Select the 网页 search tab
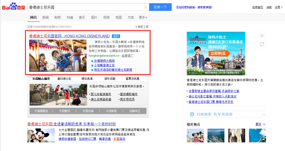 (34, 17)
